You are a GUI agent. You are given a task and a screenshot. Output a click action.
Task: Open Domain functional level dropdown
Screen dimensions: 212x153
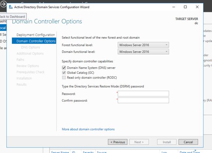tap(143, 52)
